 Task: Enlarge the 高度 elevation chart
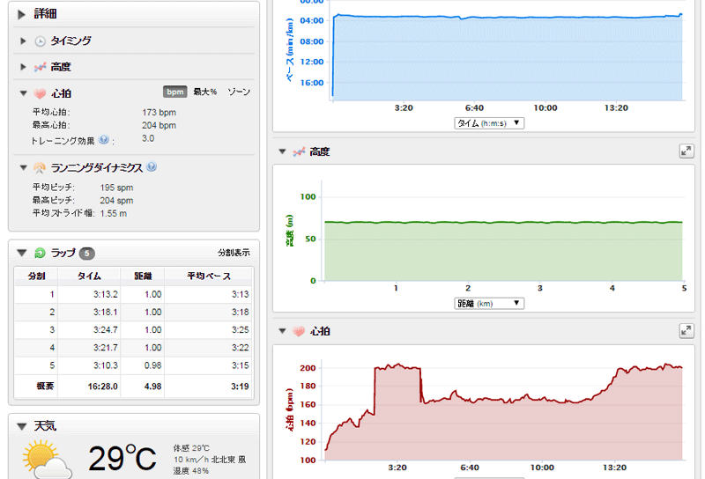[x=686, y=151]
